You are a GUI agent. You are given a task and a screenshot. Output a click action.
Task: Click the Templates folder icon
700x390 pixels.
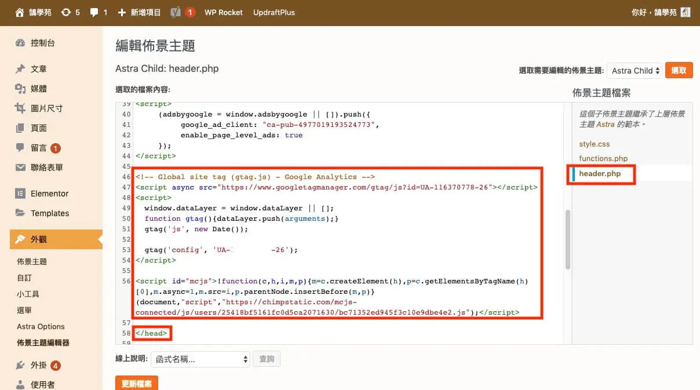20,213
